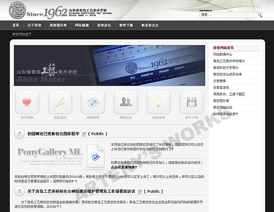
Task: Click the search input field
Action: [228, 15]
